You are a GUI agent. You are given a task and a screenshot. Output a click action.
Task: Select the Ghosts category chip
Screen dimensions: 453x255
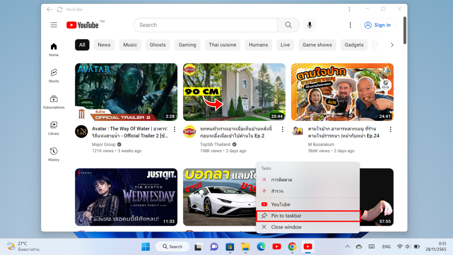tap(158, 45)
